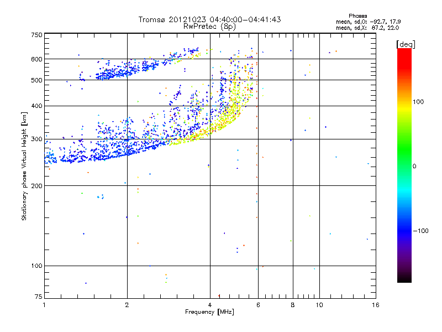Viewport: 442px width, 332px height.
Task: Click the x-axis tick label '1'
Action: pyautogui.click(x=44, y=305)
